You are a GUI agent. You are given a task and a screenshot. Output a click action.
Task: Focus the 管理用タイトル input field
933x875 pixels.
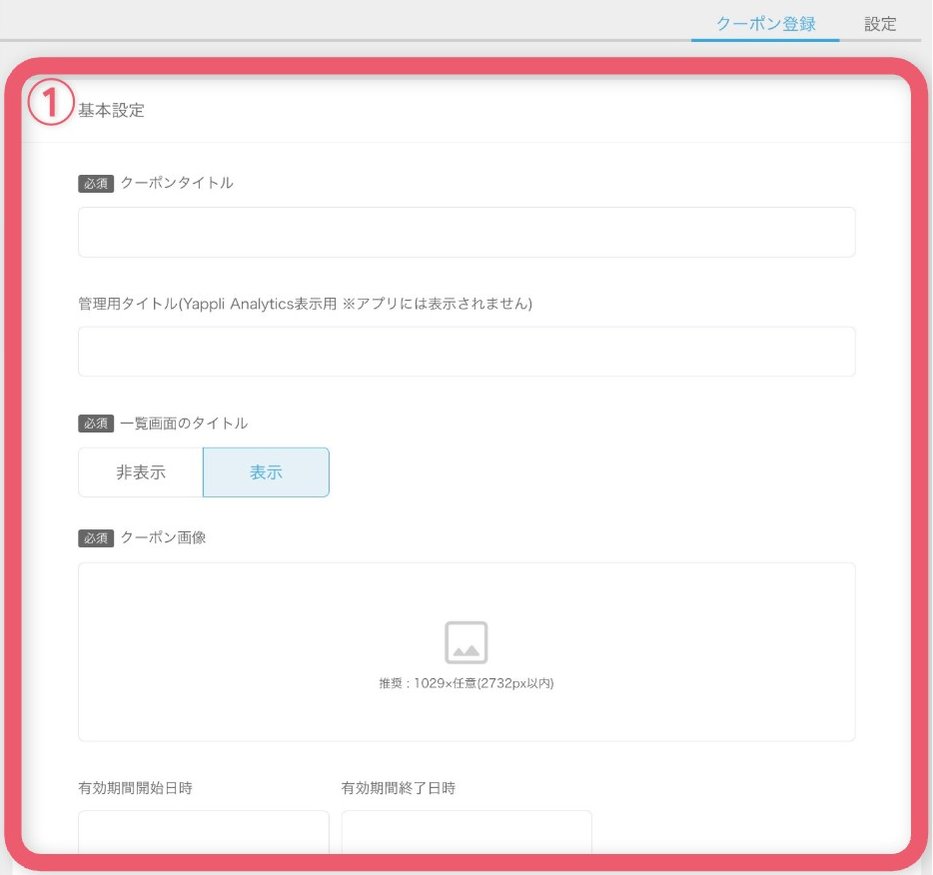coord(466,352)
